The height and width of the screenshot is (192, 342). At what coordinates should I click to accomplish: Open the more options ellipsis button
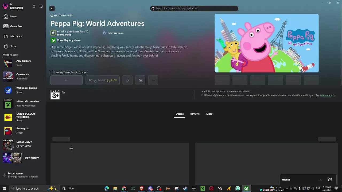tap(153, 80)
